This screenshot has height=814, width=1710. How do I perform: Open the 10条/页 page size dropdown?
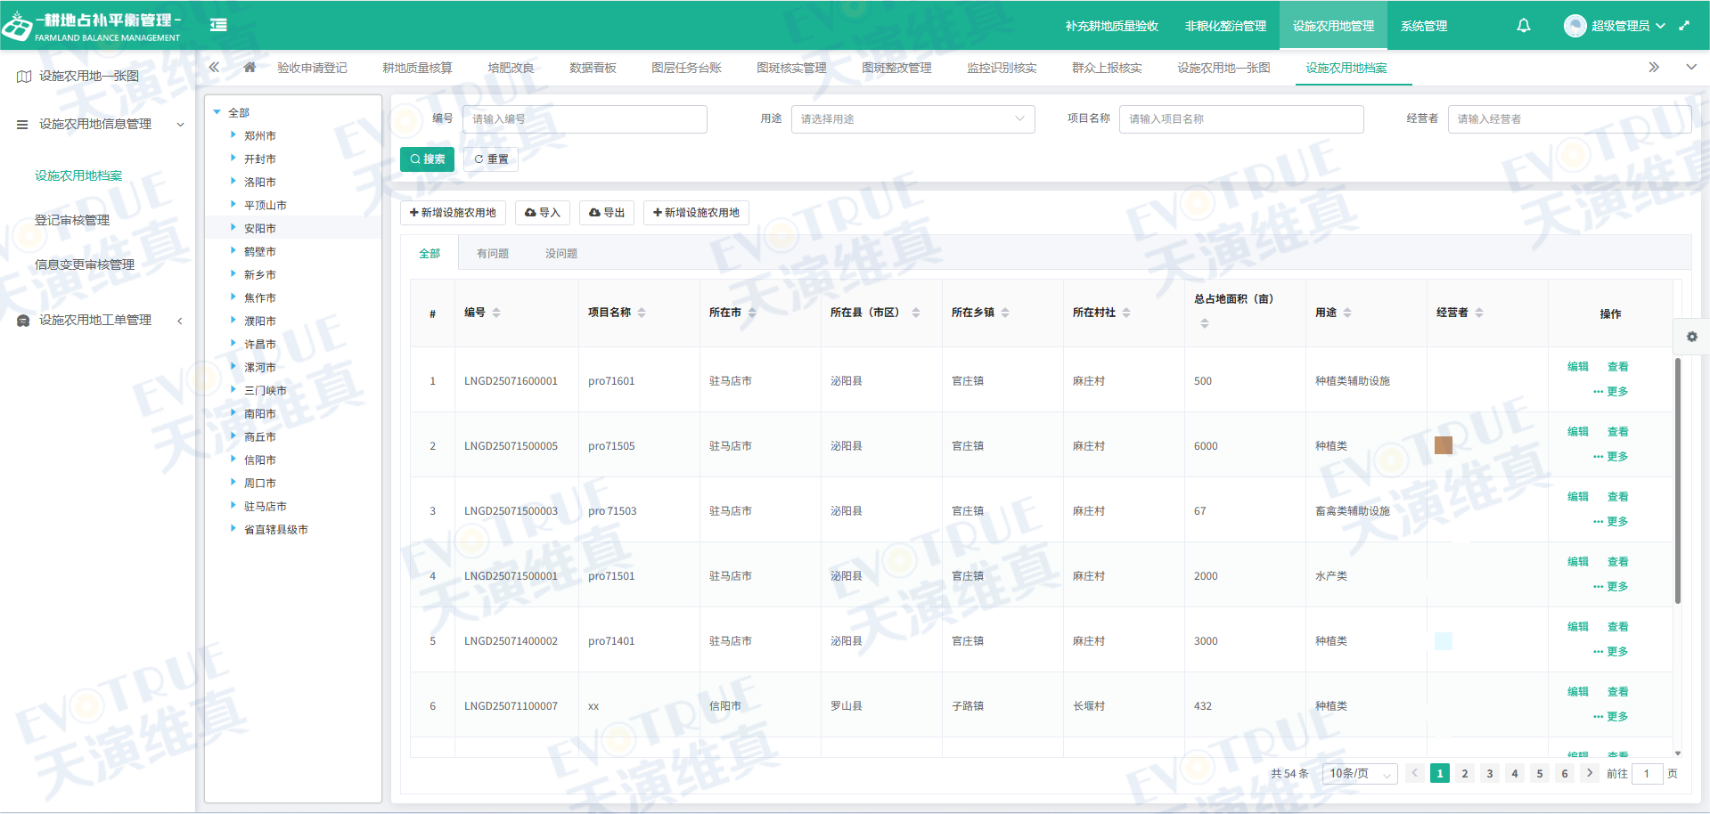click(x=1360, y=774)
